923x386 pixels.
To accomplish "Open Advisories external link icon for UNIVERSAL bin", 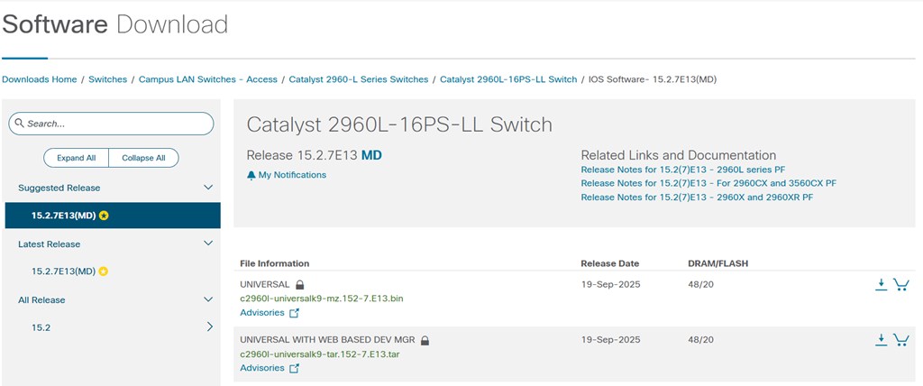I will click(294, 313).
